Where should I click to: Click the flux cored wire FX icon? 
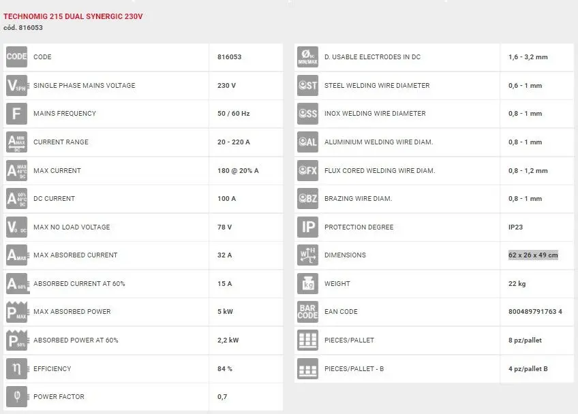click(307, 171)
